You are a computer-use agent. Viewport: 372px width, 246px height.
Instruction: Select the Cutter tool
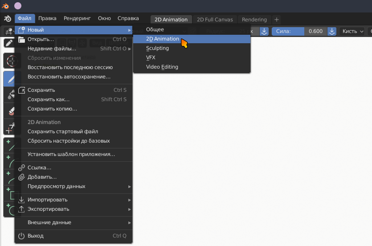tap(10, 128)
